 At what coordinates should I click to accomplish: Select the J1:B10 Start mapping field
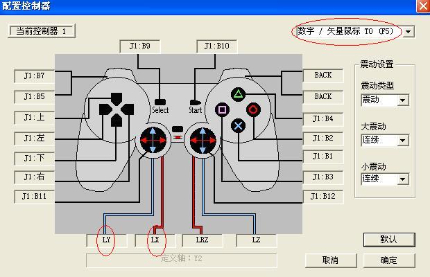216,46
